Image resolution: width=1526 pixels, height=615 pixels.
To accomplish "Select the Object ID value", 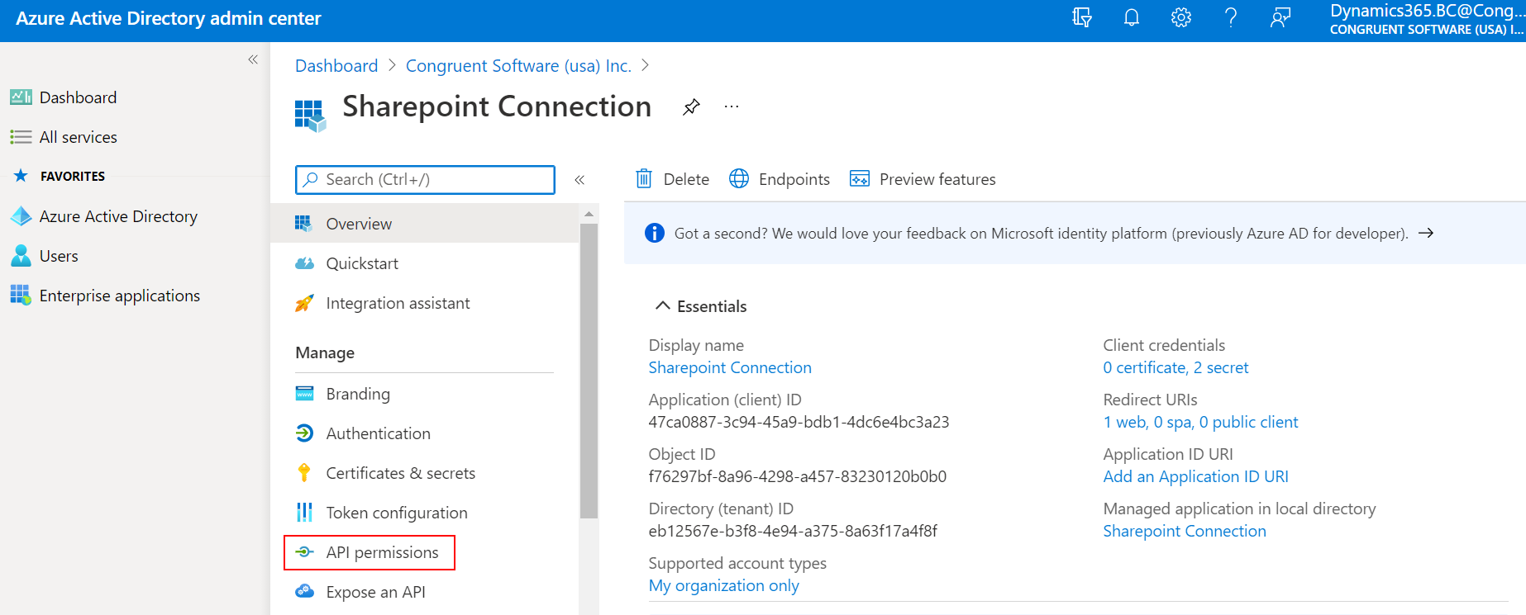I will 797,477.
